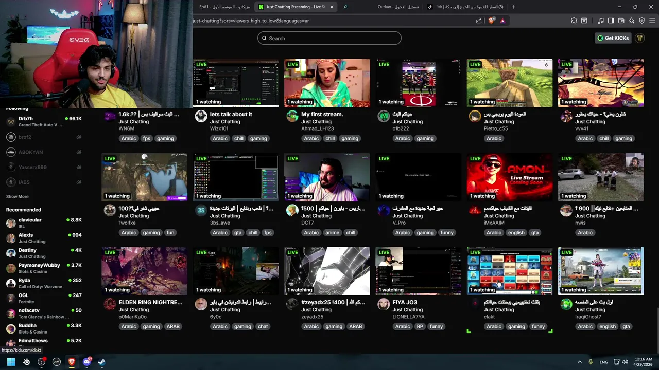This screenshot has height=370, width=659.
Task: Close the Just Chatting Streaming tab
Action: (x=332, y=7)
